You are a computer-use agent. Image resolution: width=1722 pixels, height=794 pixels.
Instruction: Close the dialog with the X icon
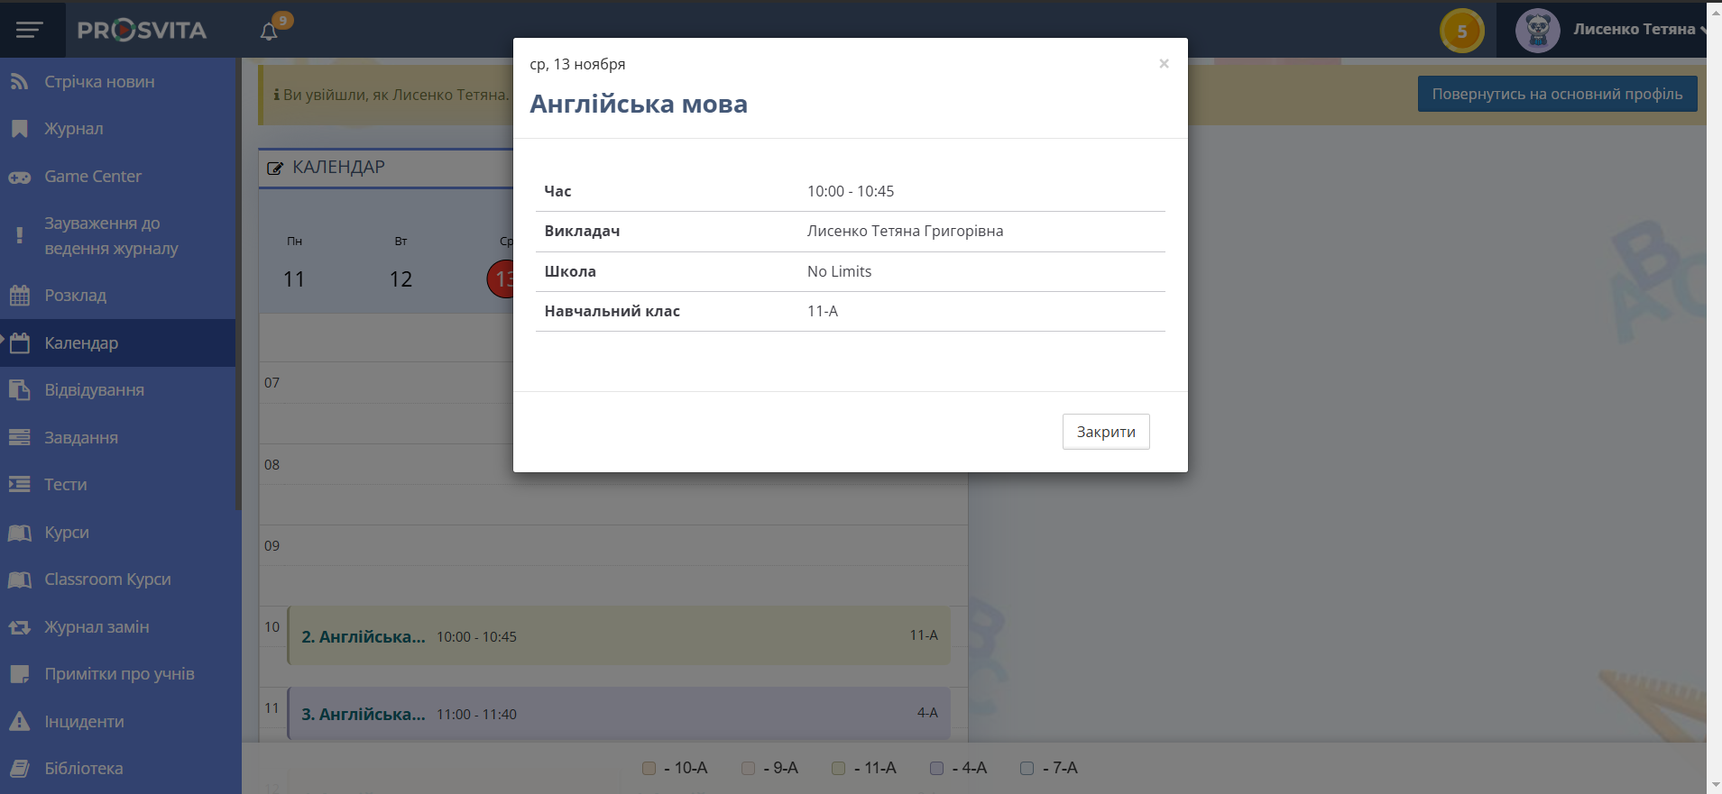tap(1164, 63)
